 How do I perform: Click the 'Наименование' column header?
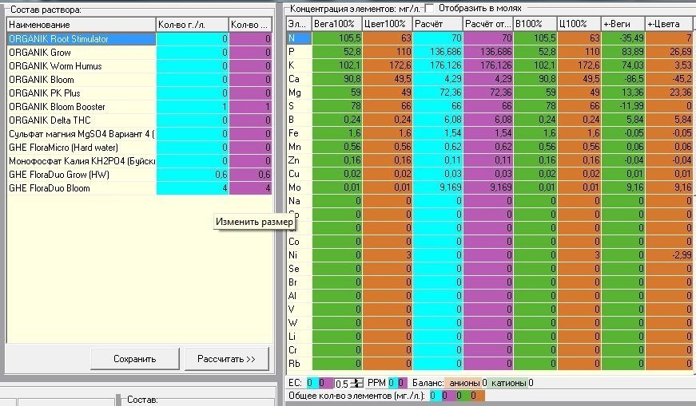(x=82, y=25)
